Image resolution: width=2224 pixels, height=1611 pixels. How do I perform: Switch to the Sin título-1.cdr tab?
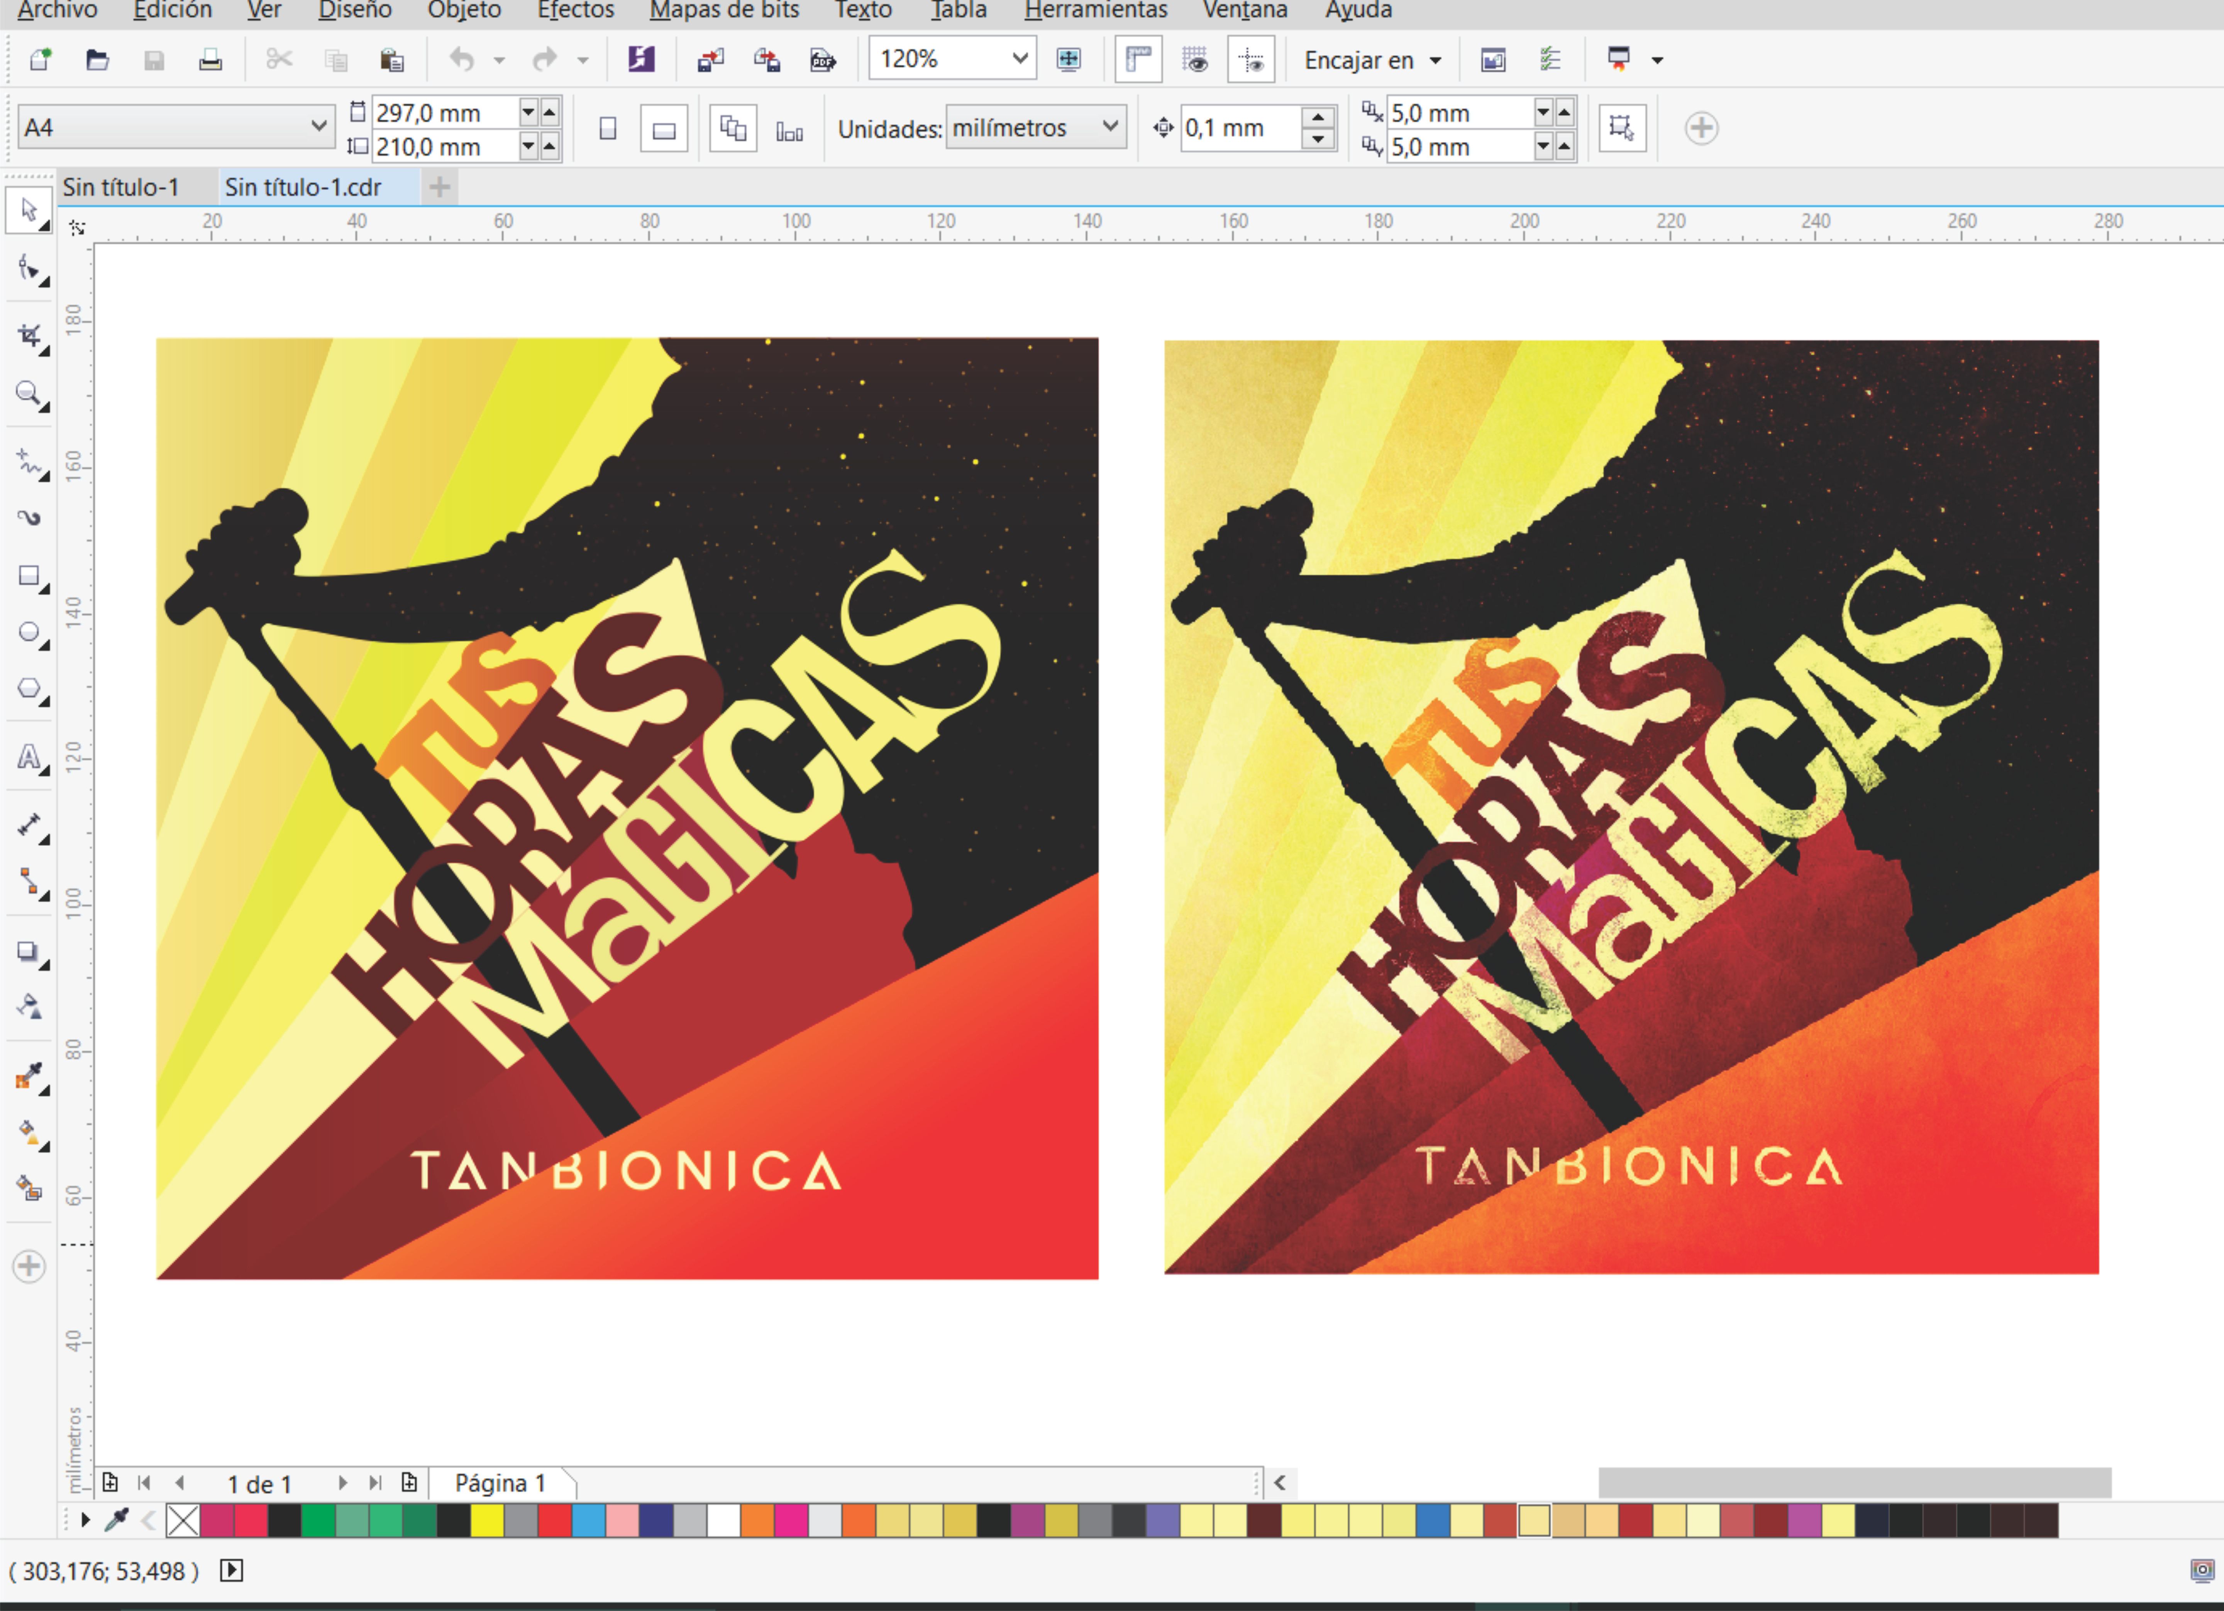tap(303, 187)
